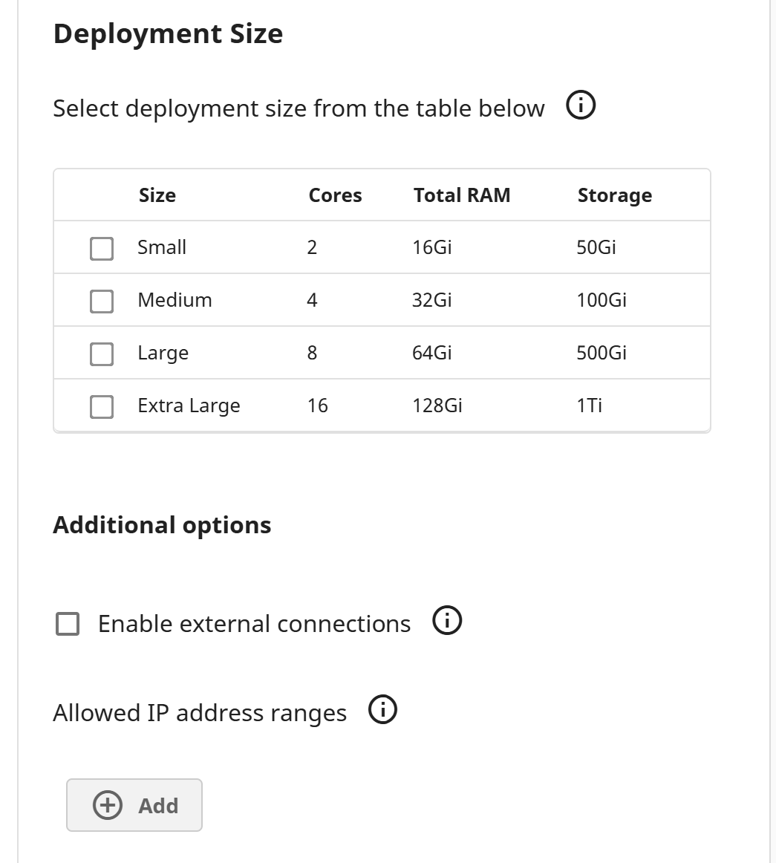Check the Small deployment size checkbox
This screenshot has width=776, height=863.
[102, 248]
